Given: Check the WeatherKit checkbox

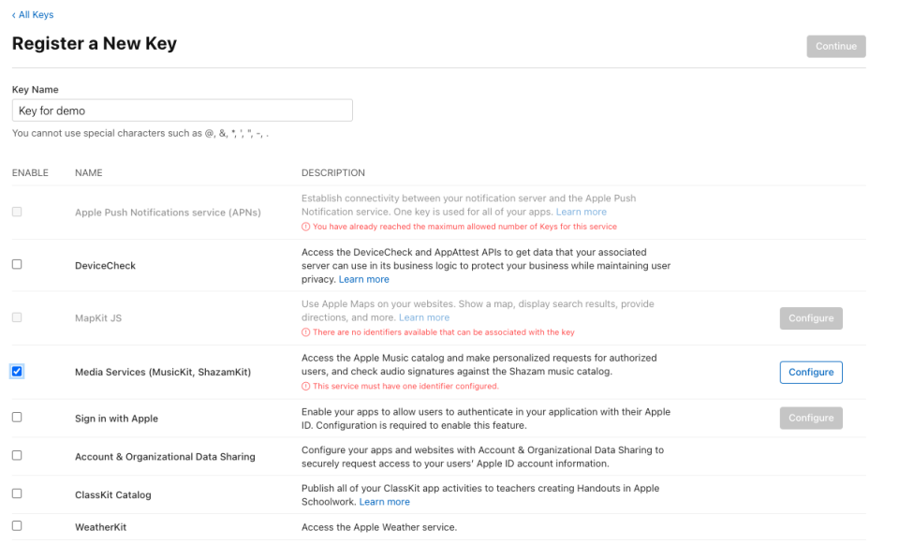Looking at the screenshot, I should pos(16,526).
